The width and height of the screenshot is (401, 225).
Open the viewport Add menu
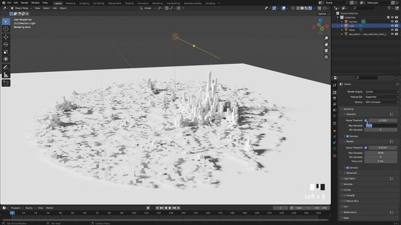click(x=55, y=8)
